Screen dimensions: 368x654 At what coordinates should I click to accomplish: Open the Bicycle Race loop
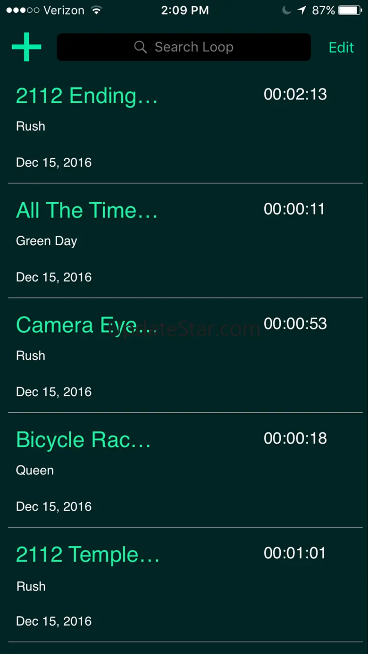(x=185, y=470)
